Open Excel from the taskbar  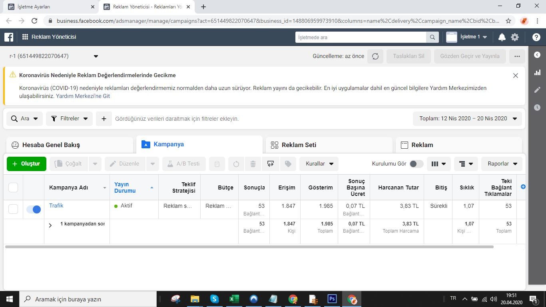tap(234, 299)
